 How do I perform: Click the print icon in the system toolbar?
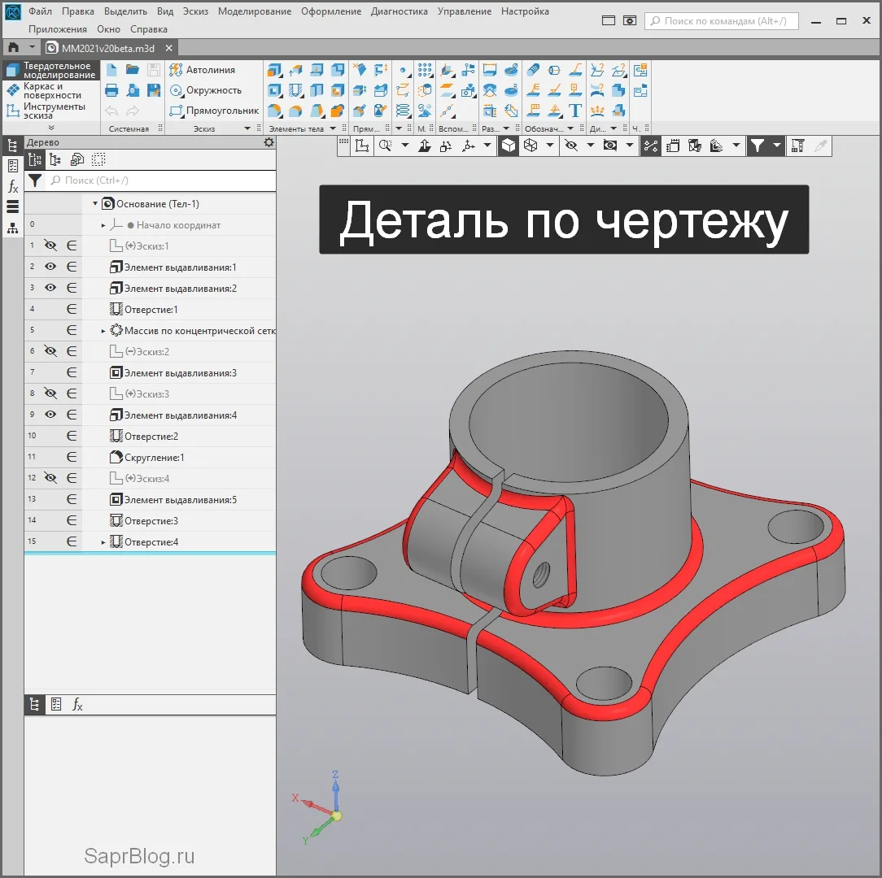click(x=112, y=90)
